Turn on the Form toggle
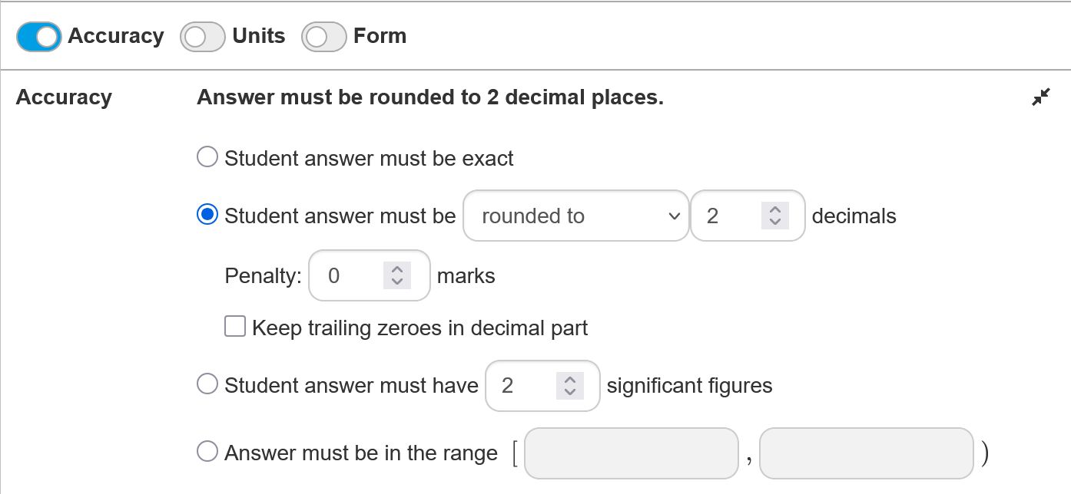 pyautogui.click(x=323, y=37)
